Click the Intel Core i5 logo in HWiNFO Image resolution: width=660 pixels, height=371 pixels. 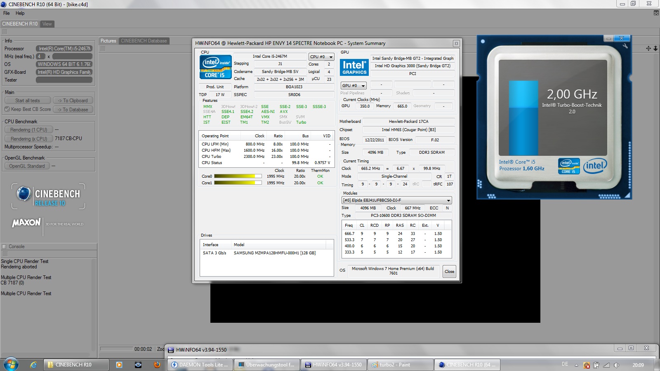[215, 67]
